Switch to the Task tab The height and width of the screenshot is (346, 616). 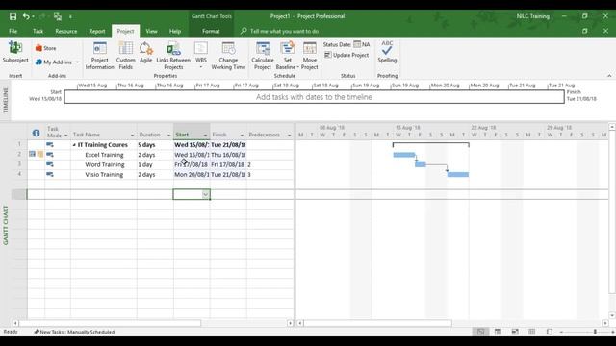(38, 31)
